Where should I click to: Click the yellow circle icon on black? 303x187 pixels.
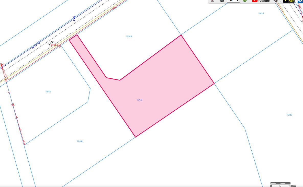tap(291, 1)
